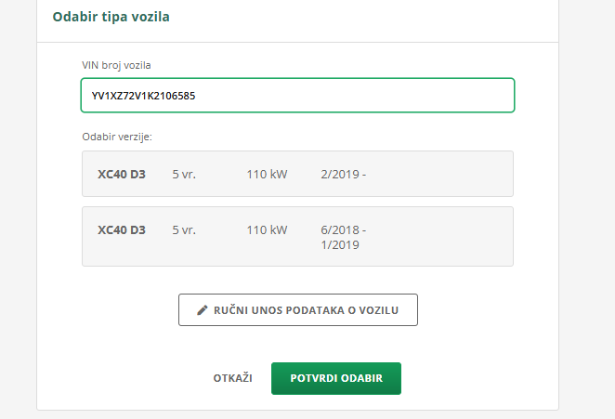Confirm selection with POTVRDI ODABIR
615x419 pixels.
coord(336,379)
